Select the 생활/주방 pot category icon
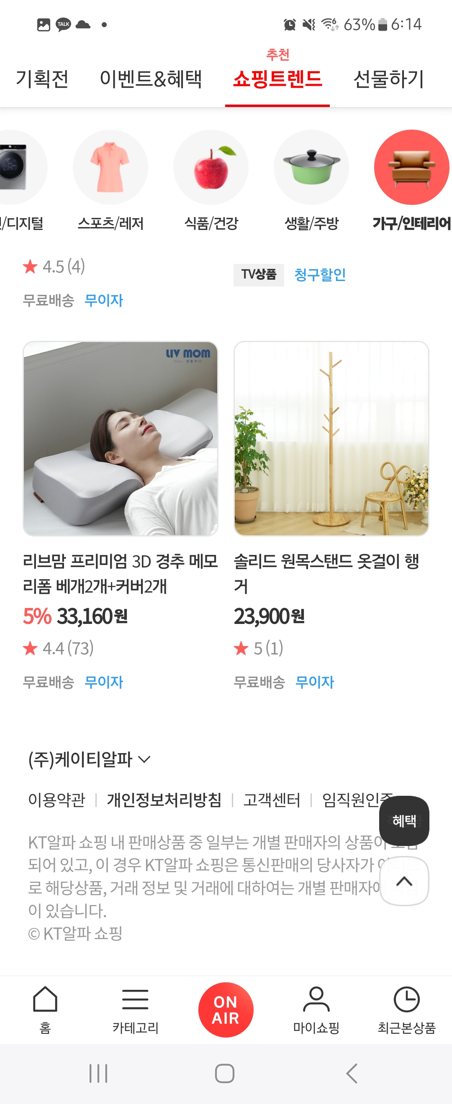 point(311,167)
